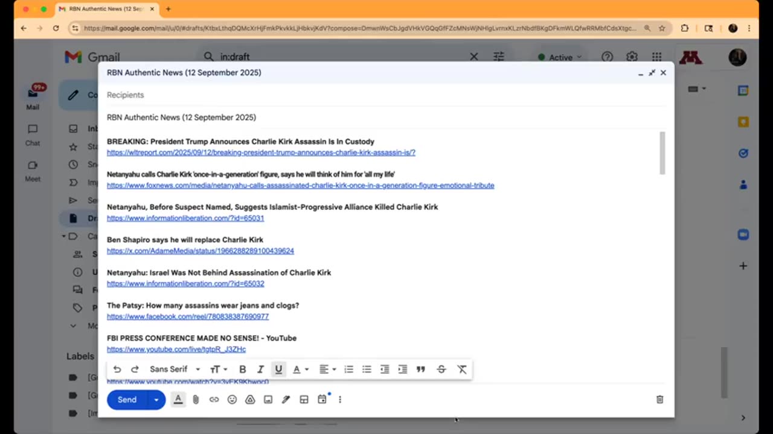Toggle formatting options bar button
Screen dimensions: 773x434
click(178, 400)
